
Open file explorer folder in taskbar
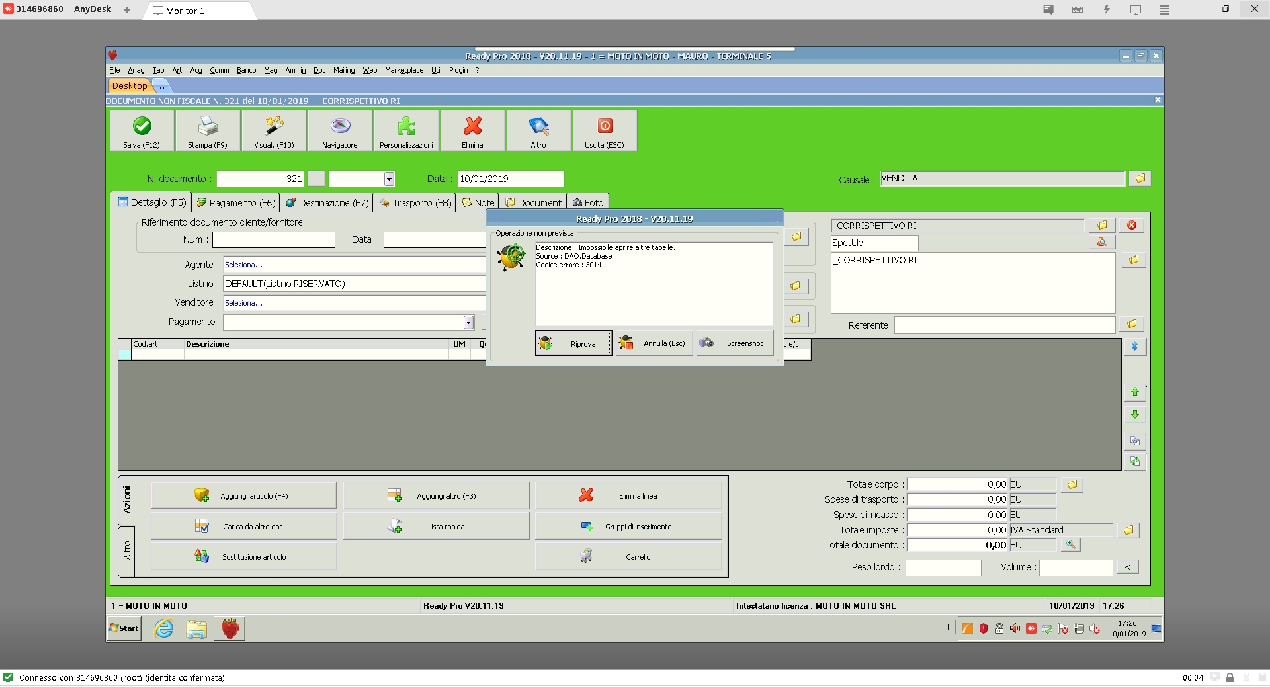point(196,628)
